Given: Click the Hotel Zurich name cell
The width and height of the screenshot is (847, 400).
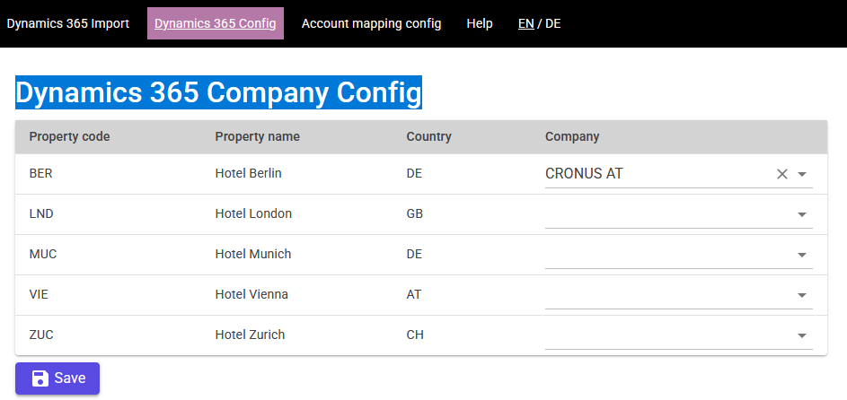Looking at the screenshot, I should [250, 335].
